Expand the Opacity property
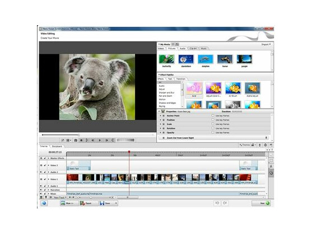This screenshot has width=312, height=234. tap(160, 133)
